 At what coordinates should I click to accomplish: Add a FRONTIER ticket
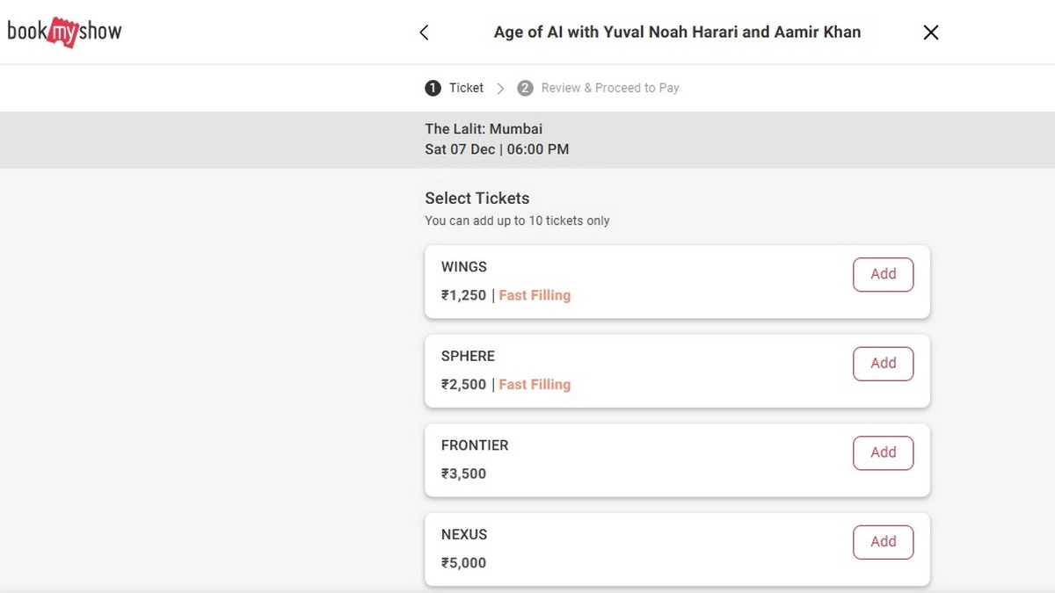(883, 452)
